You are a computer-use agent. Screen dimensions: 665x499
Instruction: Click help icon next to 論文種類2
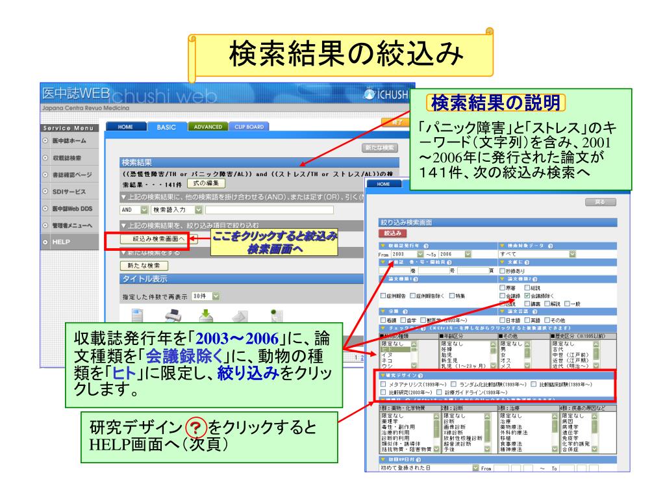(535, 279)
